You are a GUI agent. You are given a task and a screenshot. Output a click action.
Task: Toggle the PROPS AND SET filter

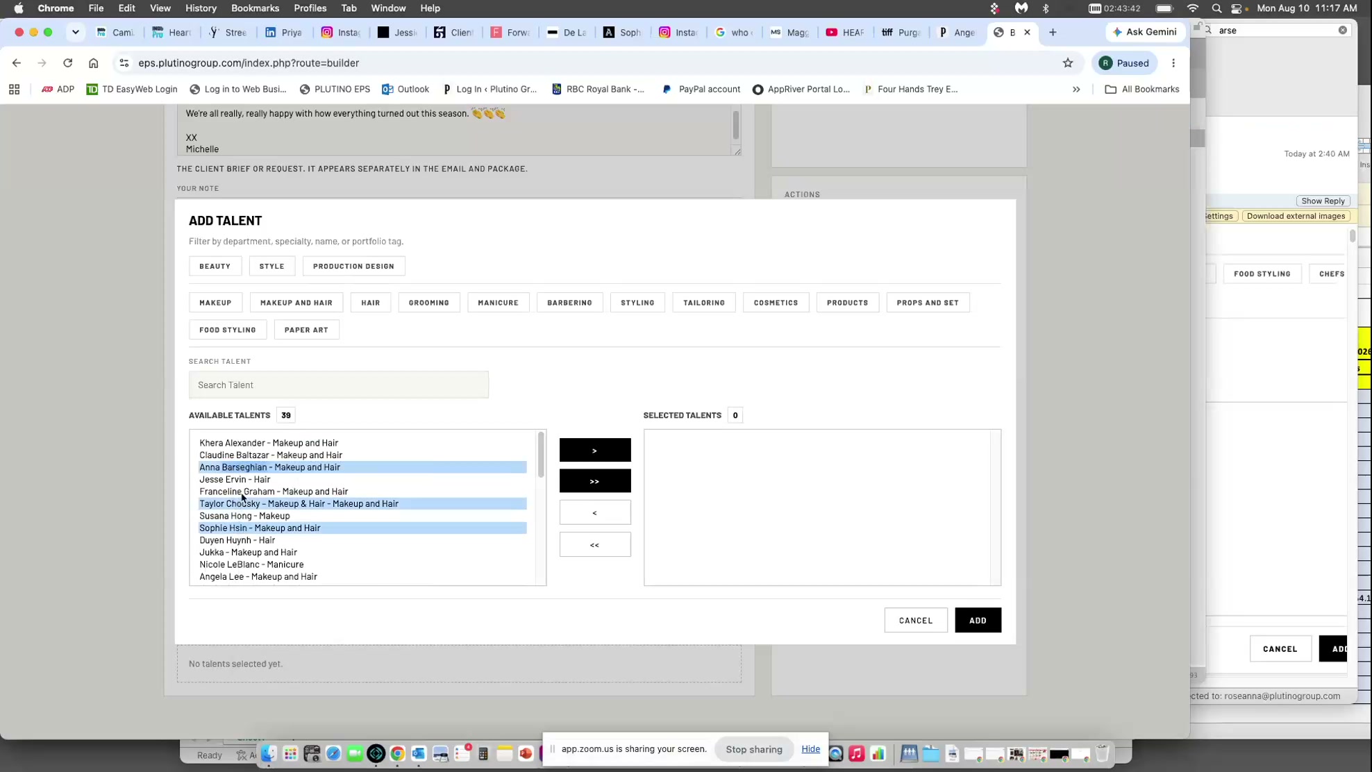tap(928, 303)
